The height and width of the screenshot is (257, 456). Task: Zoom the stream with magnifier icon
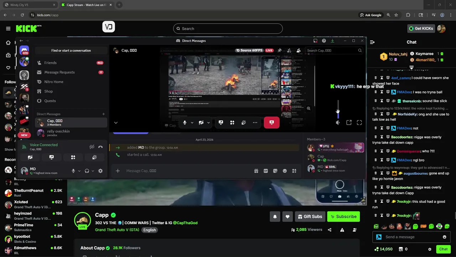pyautogui.click(x=309, y=109)
